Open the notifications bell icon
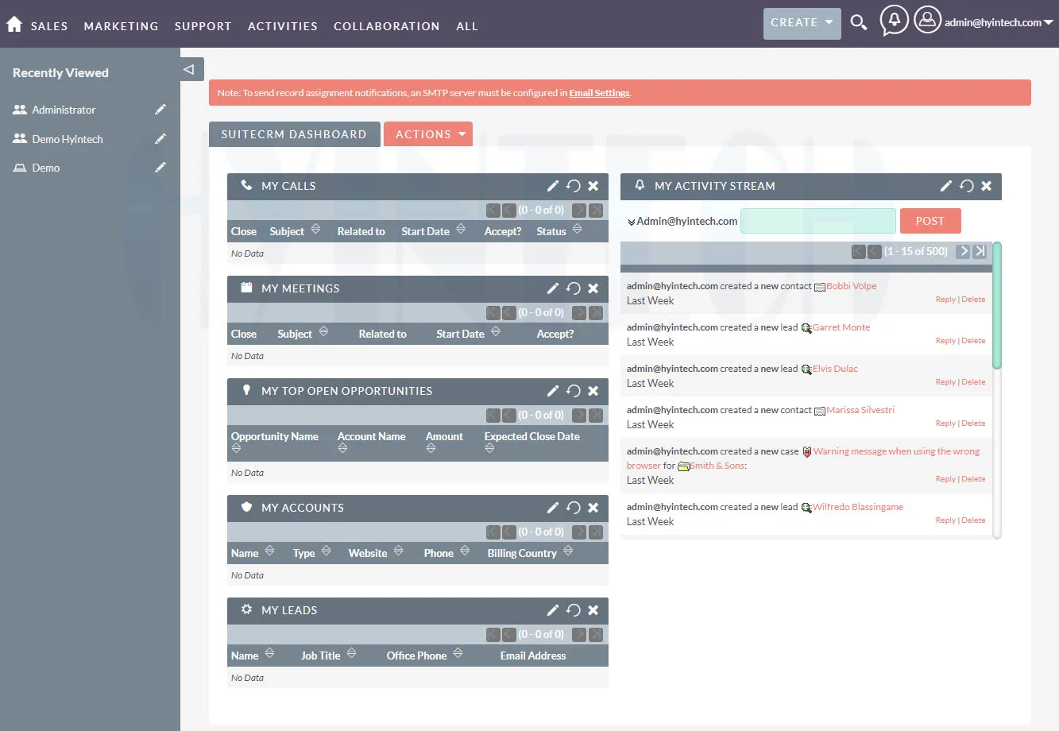The height and width of the screenshot is (731, 1059). point(894,21)
